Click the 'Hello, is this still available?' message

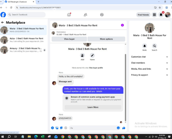71,77
